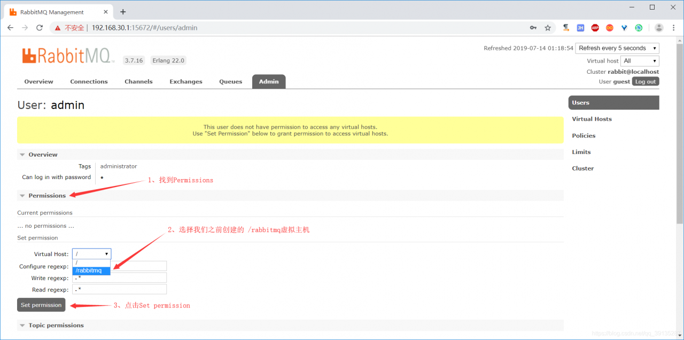
Task: Click the RabbitMQ logo
Action: point(68,56)
